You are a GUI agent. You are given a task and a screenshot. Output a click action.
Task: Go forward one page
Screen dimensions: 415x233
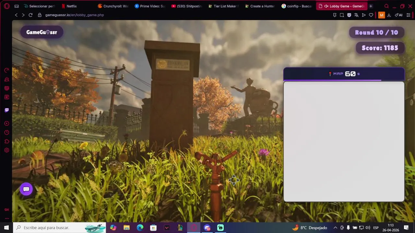point(23,15)
